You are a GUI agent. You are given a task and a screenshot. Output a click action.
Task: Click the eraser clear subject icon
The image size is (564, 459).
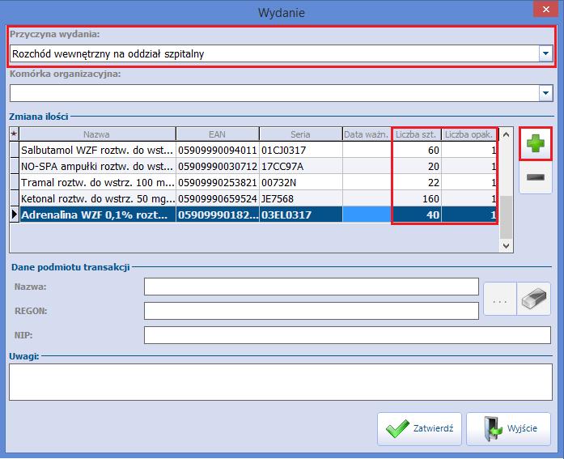pyautogui.click(x=534, y=299)
